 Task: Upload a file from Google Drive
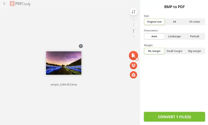(133, 75)
